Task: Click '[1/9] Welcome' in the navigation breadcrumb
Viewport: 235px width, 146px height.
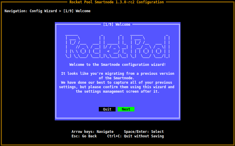Action: point(77,11)
